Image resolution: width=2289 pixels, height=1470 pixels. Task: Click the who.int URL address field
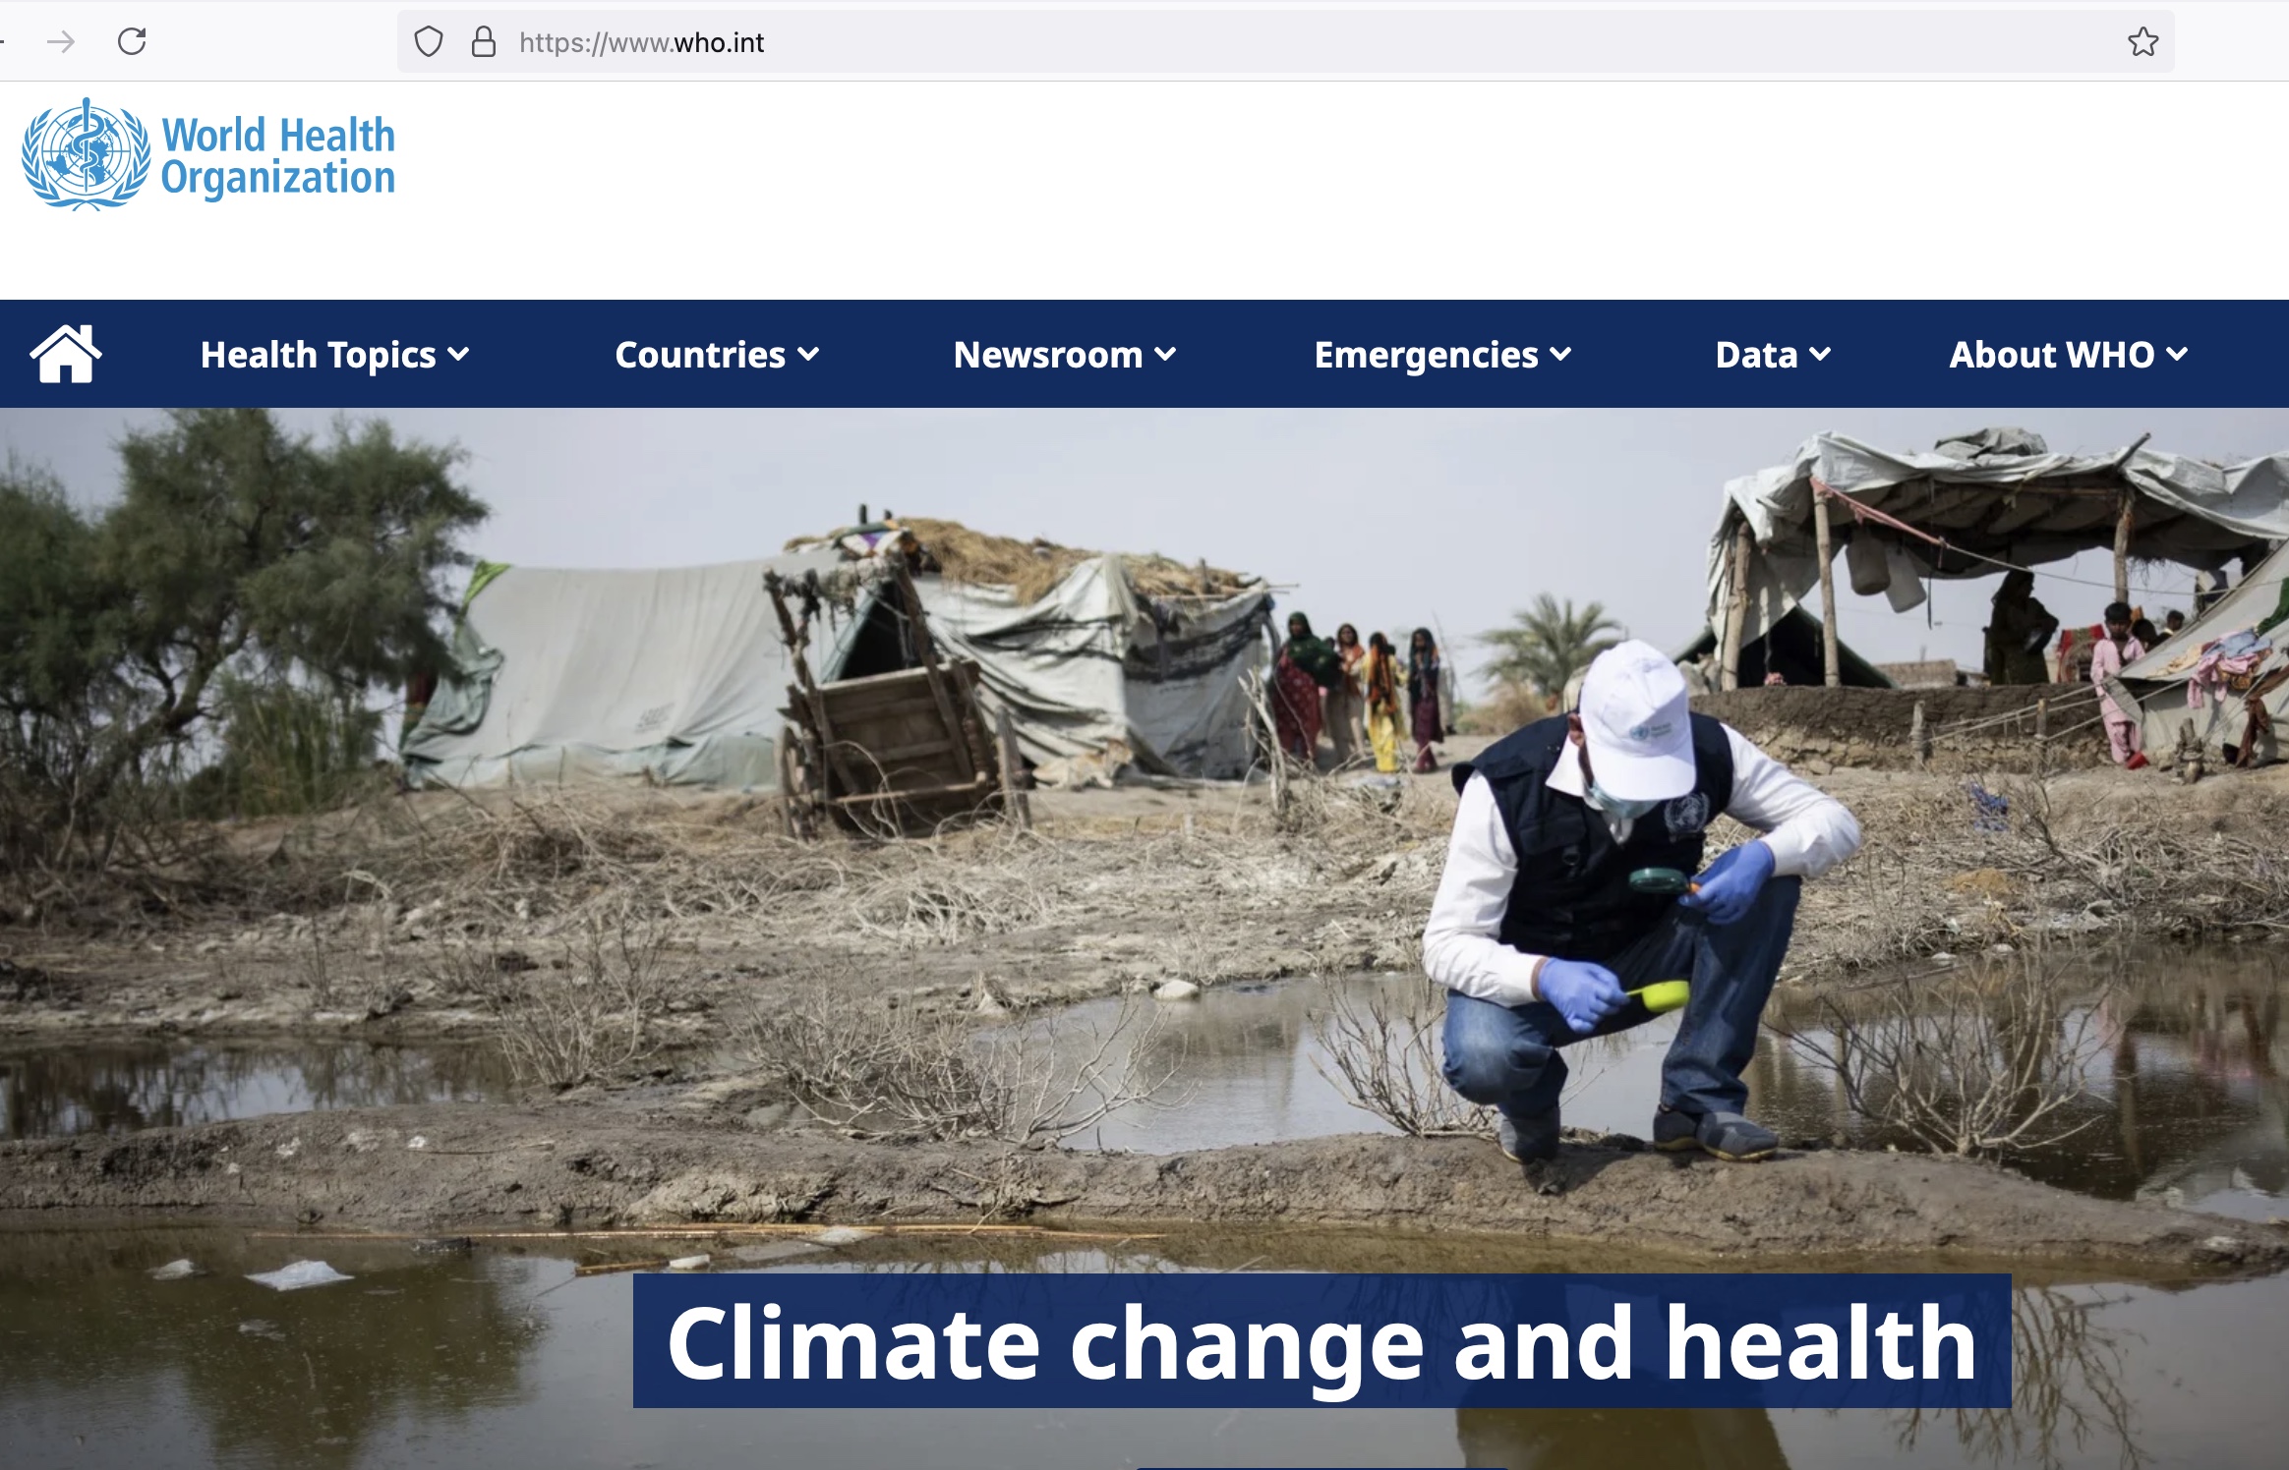[x=1285, y=42]
